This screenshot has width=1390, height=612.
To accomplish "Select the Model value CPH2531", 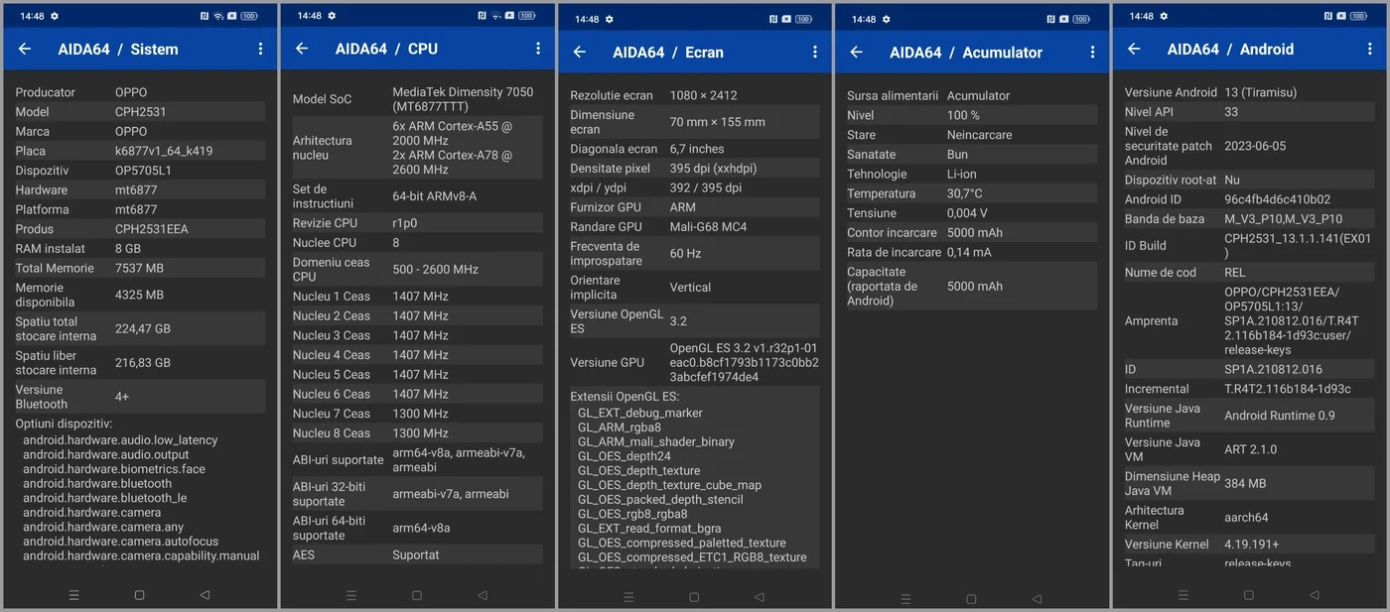I will [141, 112].
